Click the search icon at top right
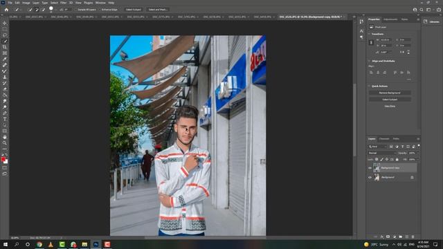This screenshot has height=249, width=443. pos(422,10)
